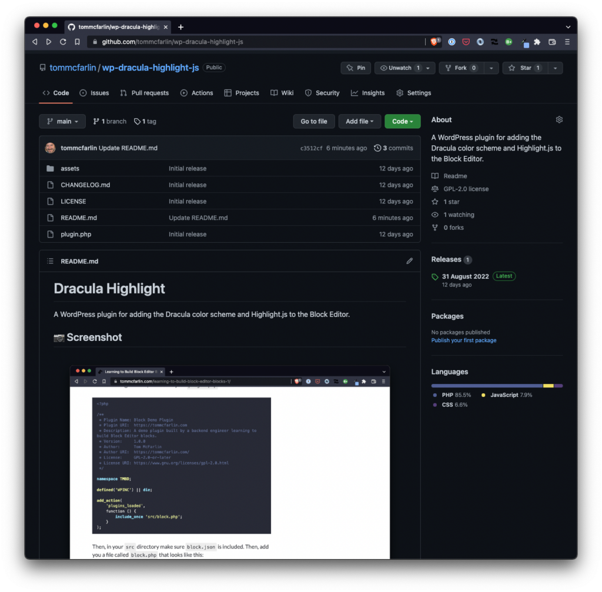Click the release tag icon in Releases
The image size is (602, 592).
(435, 277)
